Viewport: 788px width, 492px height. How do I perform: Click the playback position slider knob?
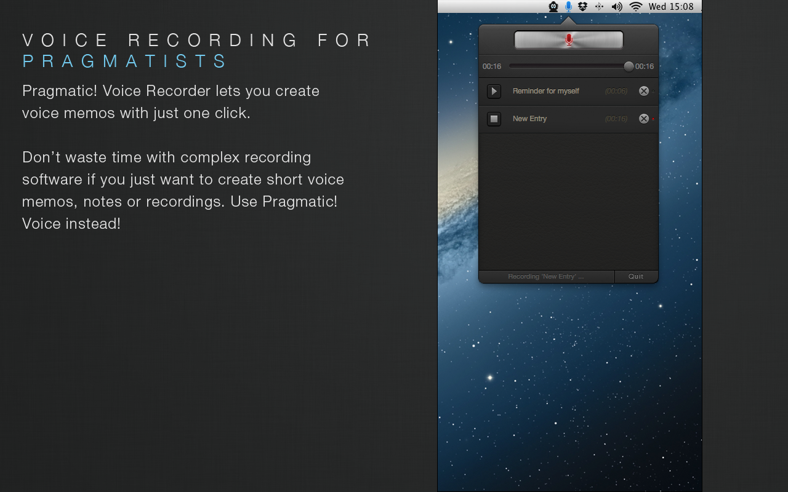629,66
